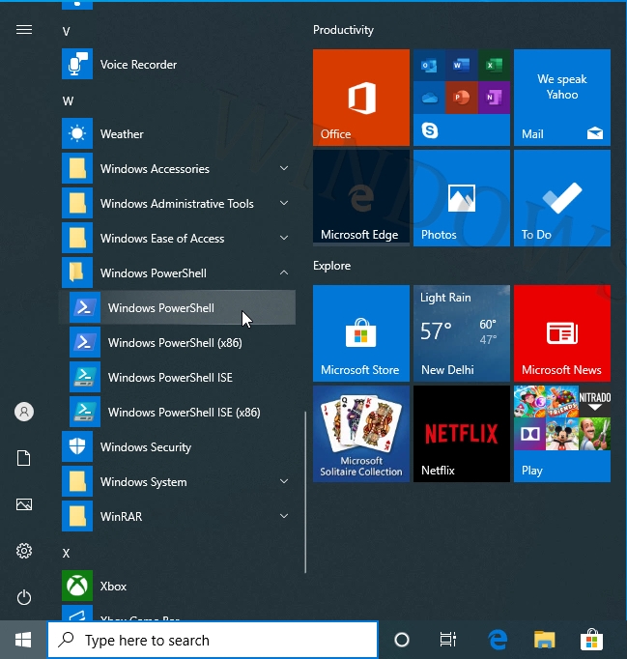Open Excel in the Office apps tile
This screenshot has height=659, width=627.
coord(494,65)
